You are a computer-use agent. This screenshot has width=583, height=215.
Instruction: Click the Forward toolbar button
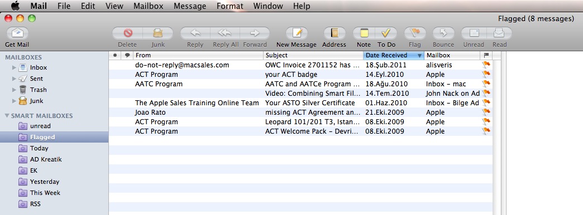pos(255,33)
